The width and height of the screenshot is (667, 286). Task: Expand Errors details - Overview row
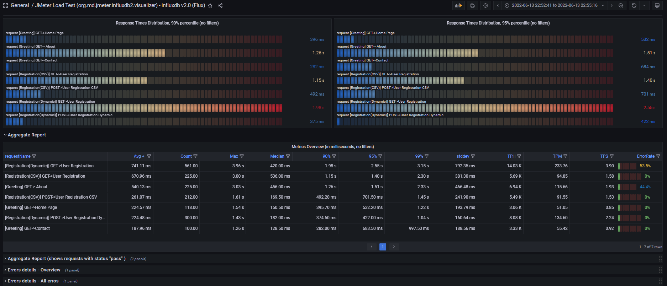pos(34,270)
